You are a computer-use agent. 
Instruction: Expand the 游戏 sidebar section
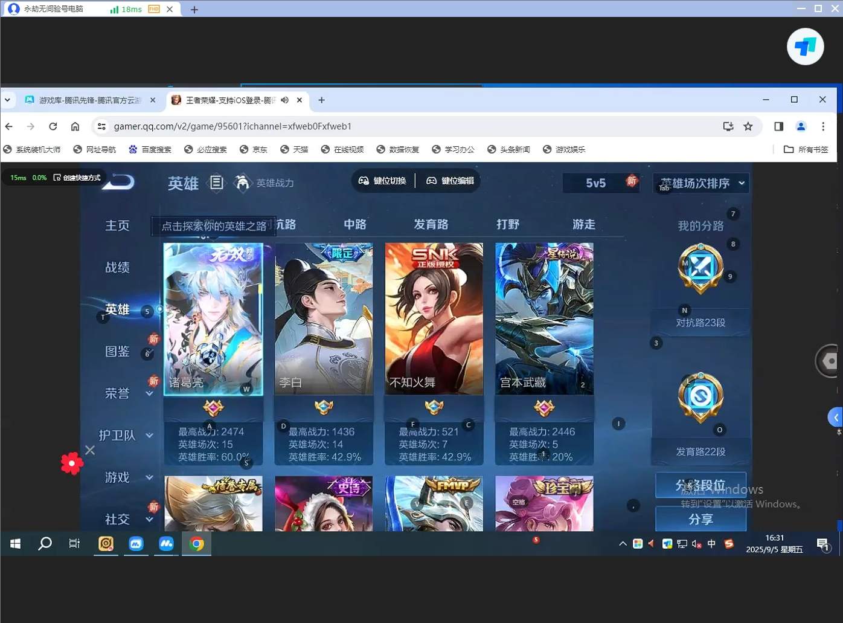150,477
